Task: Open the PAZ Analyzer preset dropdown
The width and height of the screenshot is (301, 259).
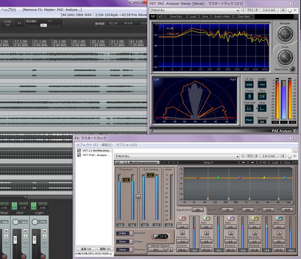Action: coord(195,10)
